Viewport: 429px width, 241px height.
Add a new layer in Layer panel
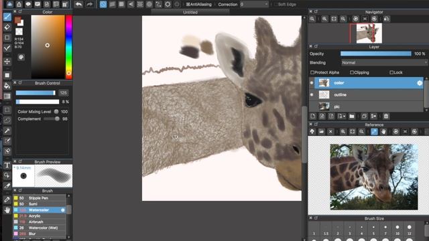click(313, 116)
